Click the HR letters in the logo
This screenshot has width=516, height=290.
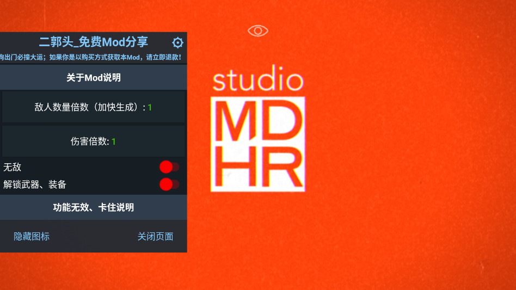coord(257,167)
